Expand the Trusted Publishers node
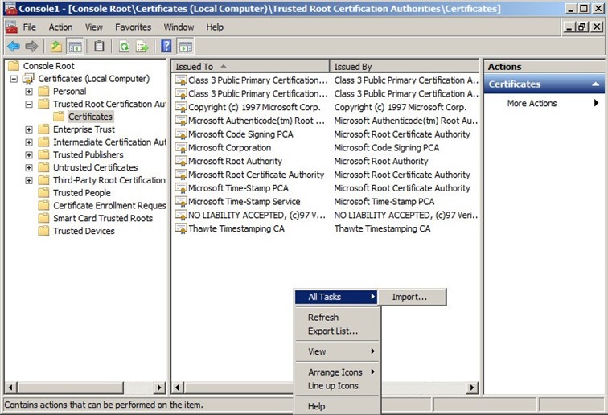 [x=29, y=155]
